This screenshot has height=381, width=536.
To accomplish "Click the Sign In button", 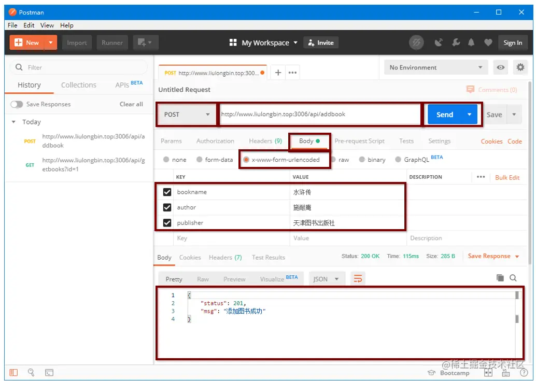I will pos(512,43).
